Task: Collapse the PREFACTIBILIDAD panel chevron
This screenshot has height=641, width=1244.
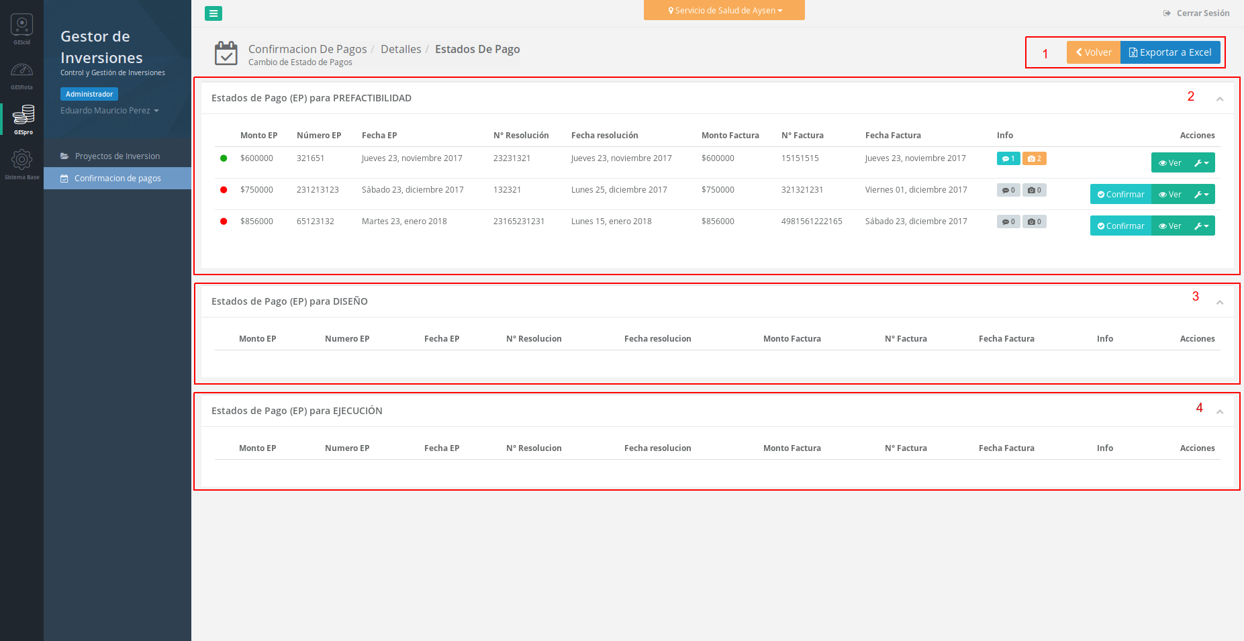Action: pos(1219,99)
